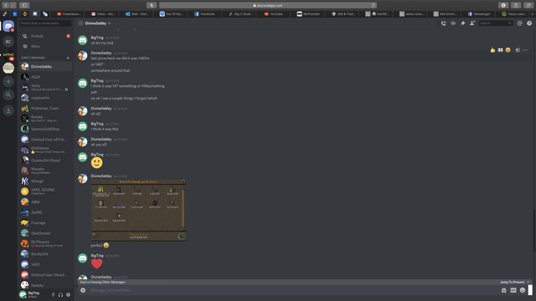This screenshot has height=301, width=536.
Task: Toggle headphone deafen
Action: [x=60, y=294]
